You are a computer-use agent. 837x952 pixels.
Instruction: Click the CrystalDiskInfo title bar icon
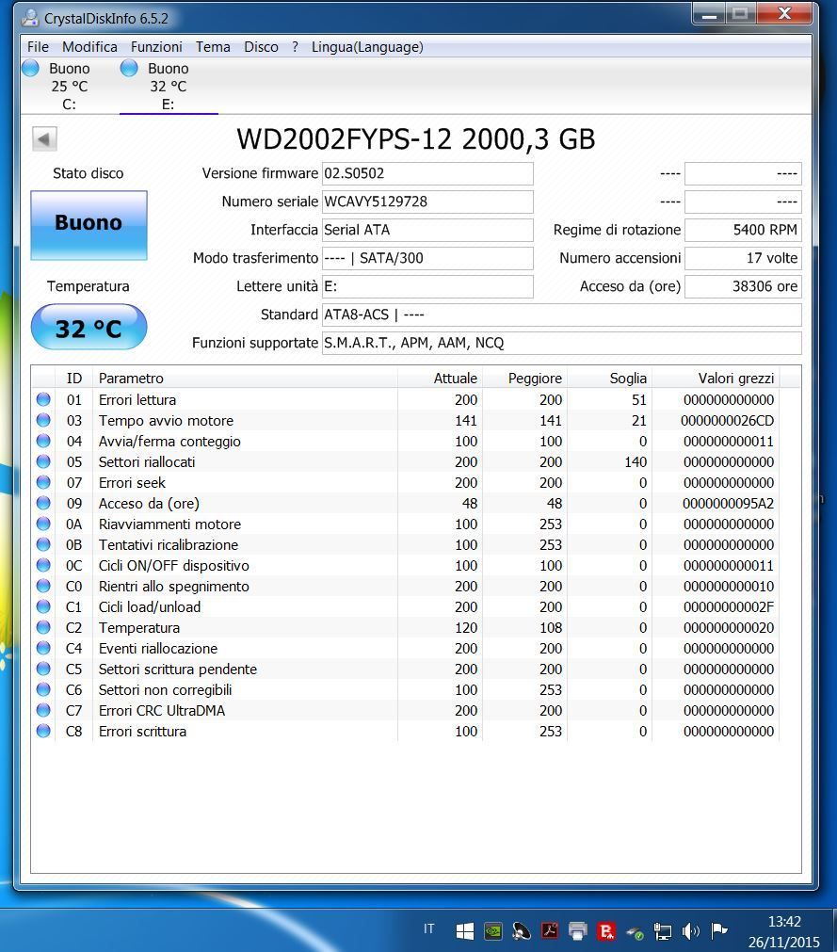tap(30, 18)
